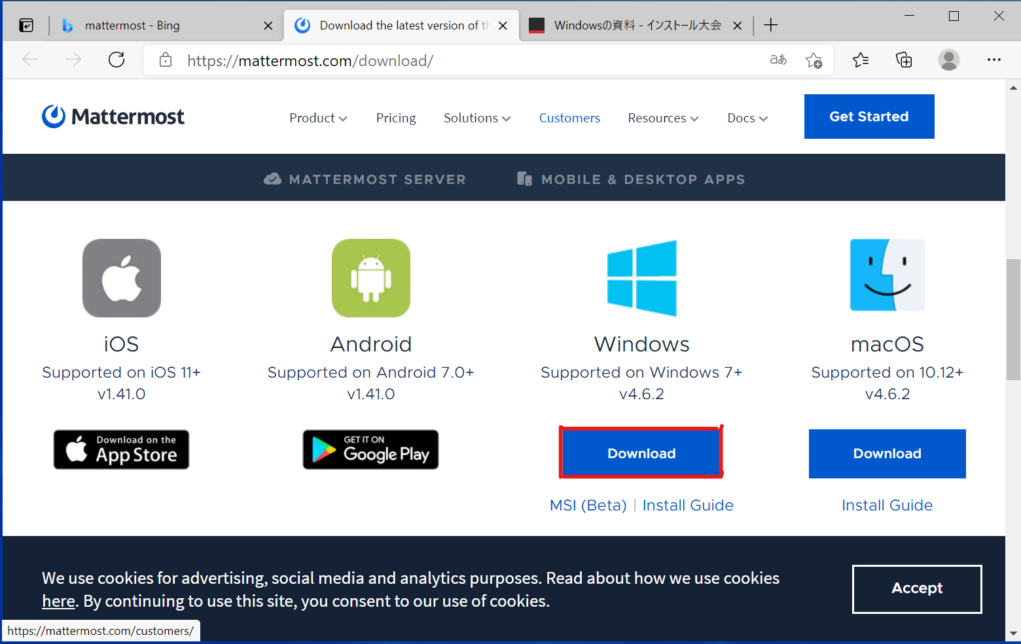View site information lock icon
The height and width of the screenshot is (644, 1021).
point(166,60)
